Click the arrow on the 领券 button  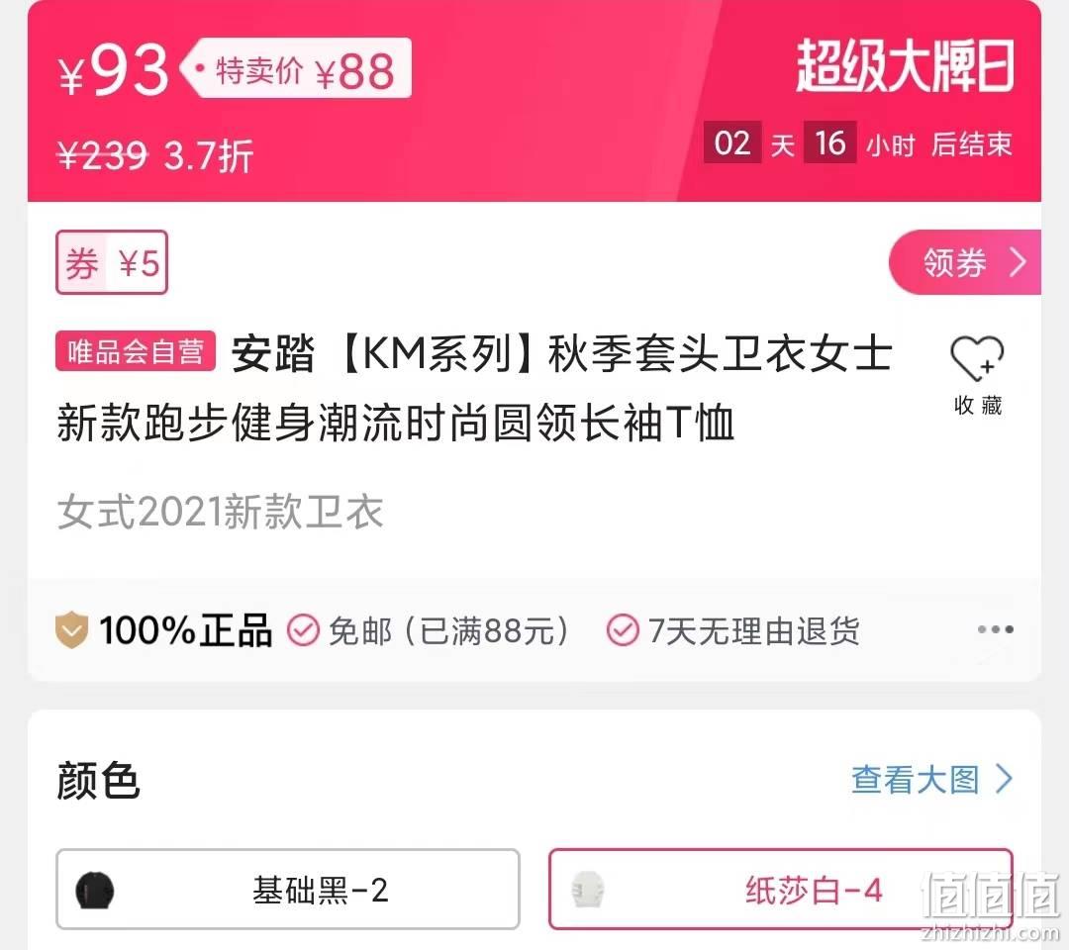click(x=1018, y=261)
